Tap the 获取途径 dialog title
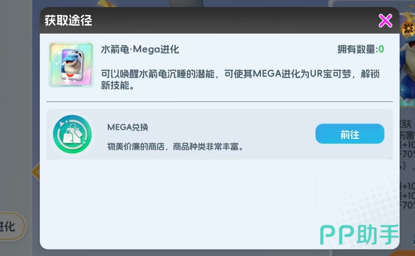415x256 pixels. tap(68, 20)
